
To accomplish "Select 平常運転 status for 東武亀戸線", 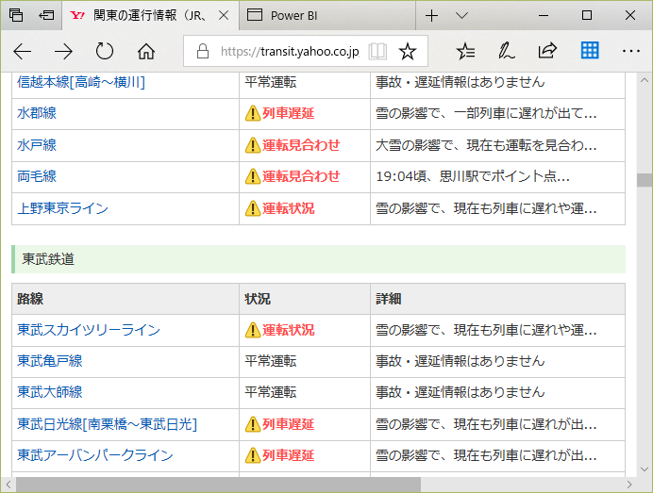I will point(270,361).
